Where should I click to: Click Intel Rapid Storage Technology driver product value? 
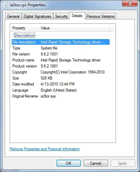pos(71,60)
